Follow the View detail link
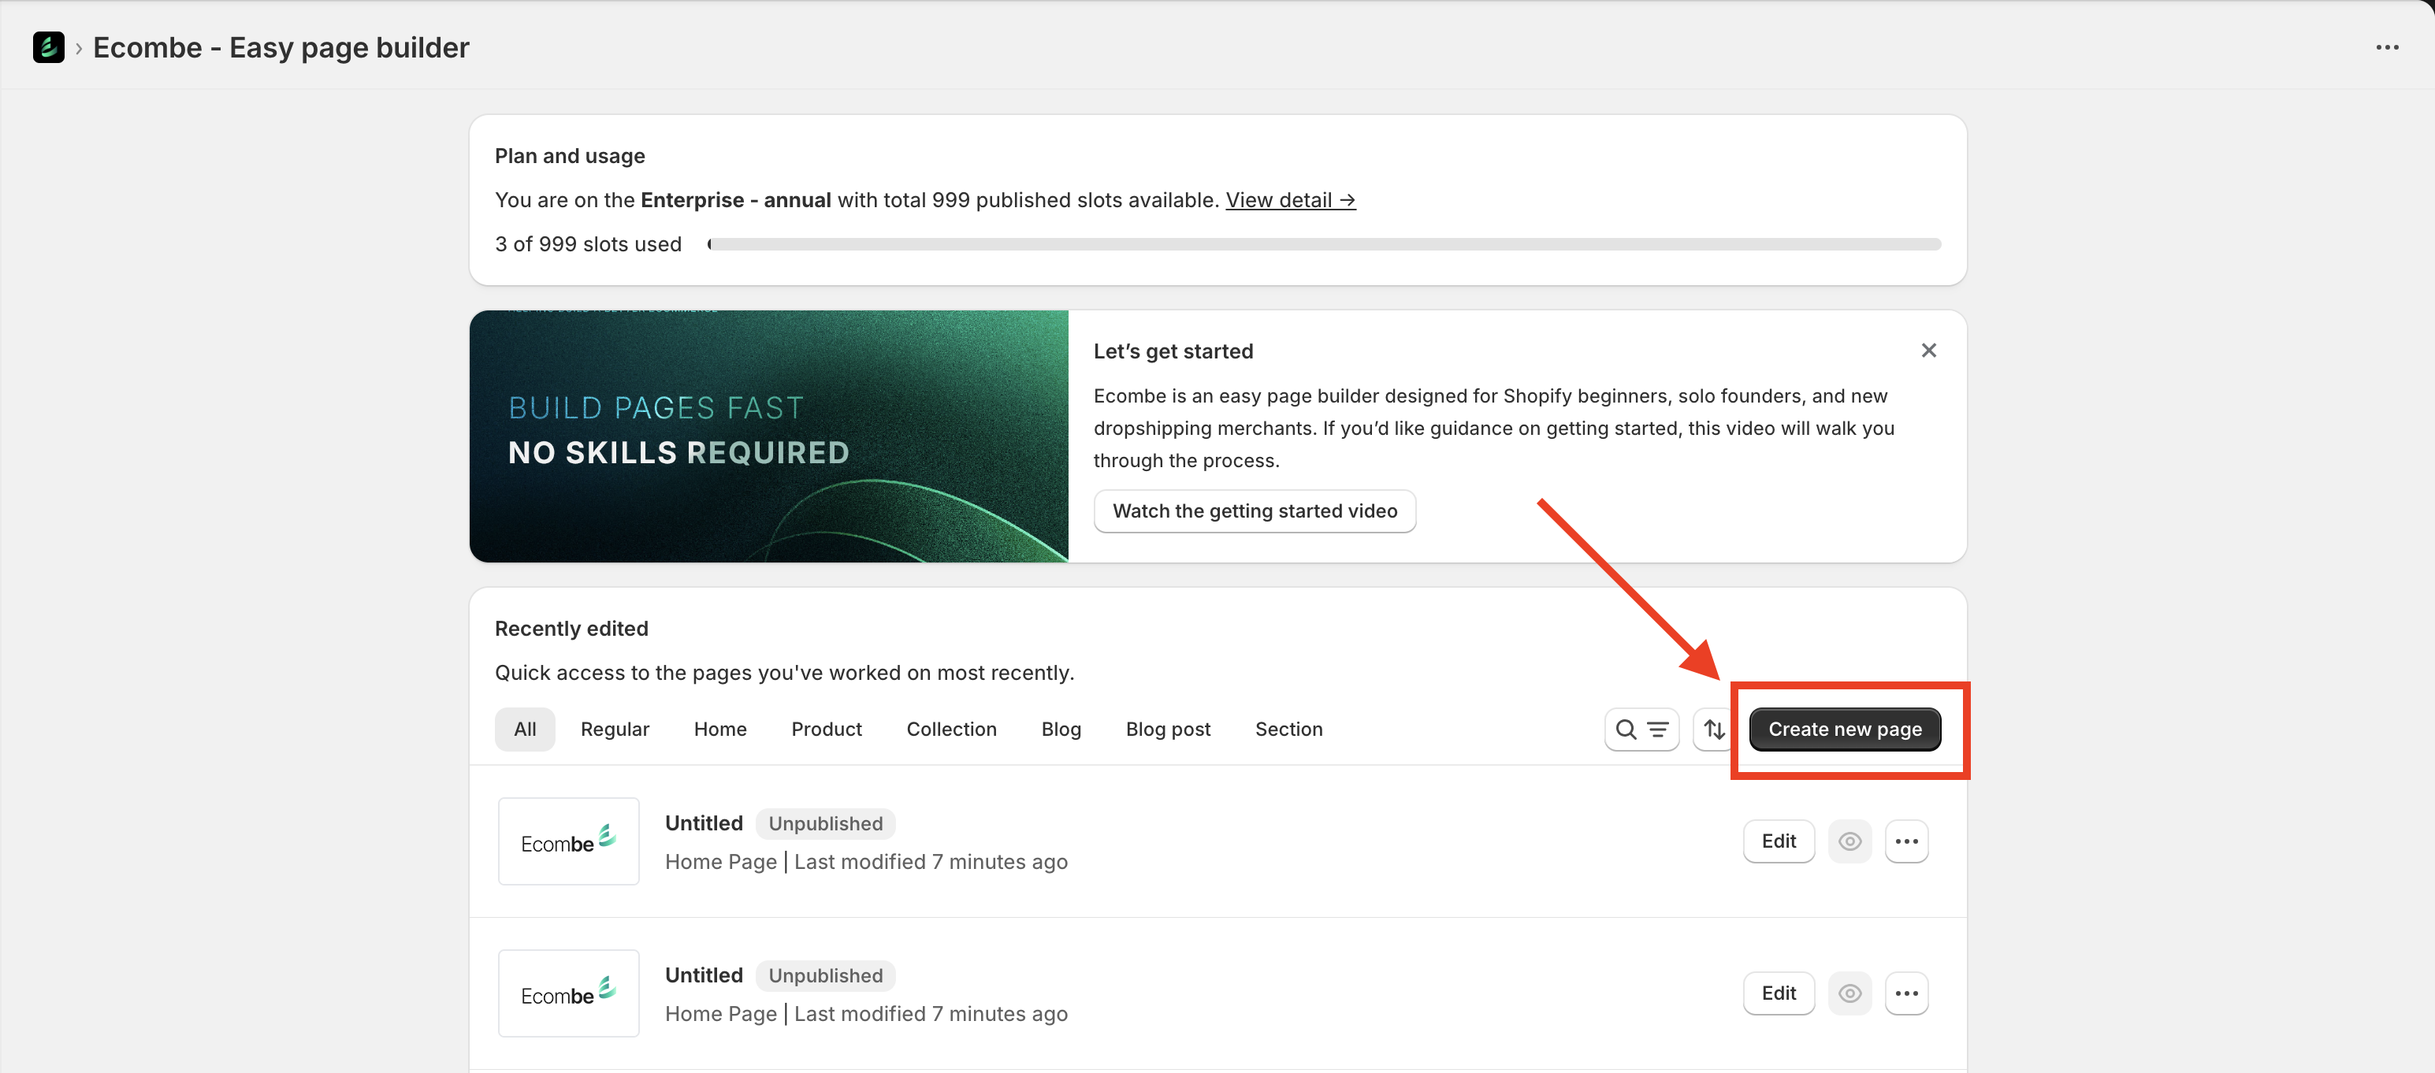The width and height of the screenshot is (2435, 1073). point(1290,200)
